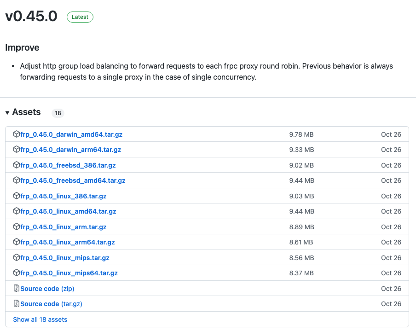The height and width of the screenshot is (331, 416).
Task: Open the v0.45.0 release title
Action: [x=31, y=17]
